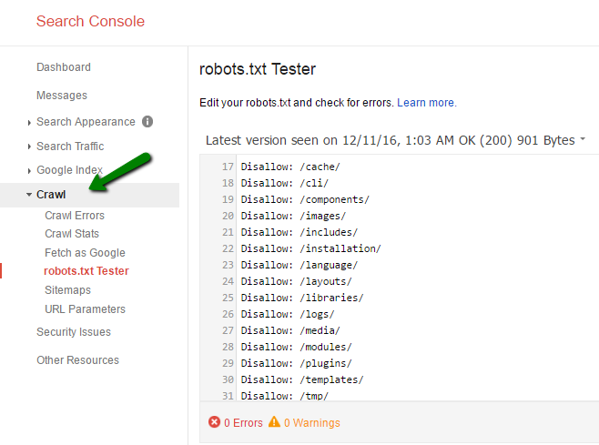Expand the Google Index section arrow
Image resolution: width=599 pixels, height=445 pixels.
click(x=29, y=171)
